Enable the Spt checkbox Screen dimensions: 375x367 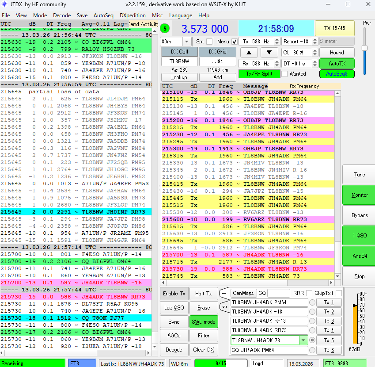pyautogui.click(x=209, y=41)
